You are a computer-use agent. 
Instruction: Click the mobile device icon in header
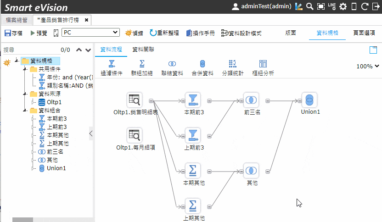pos(354,6)
